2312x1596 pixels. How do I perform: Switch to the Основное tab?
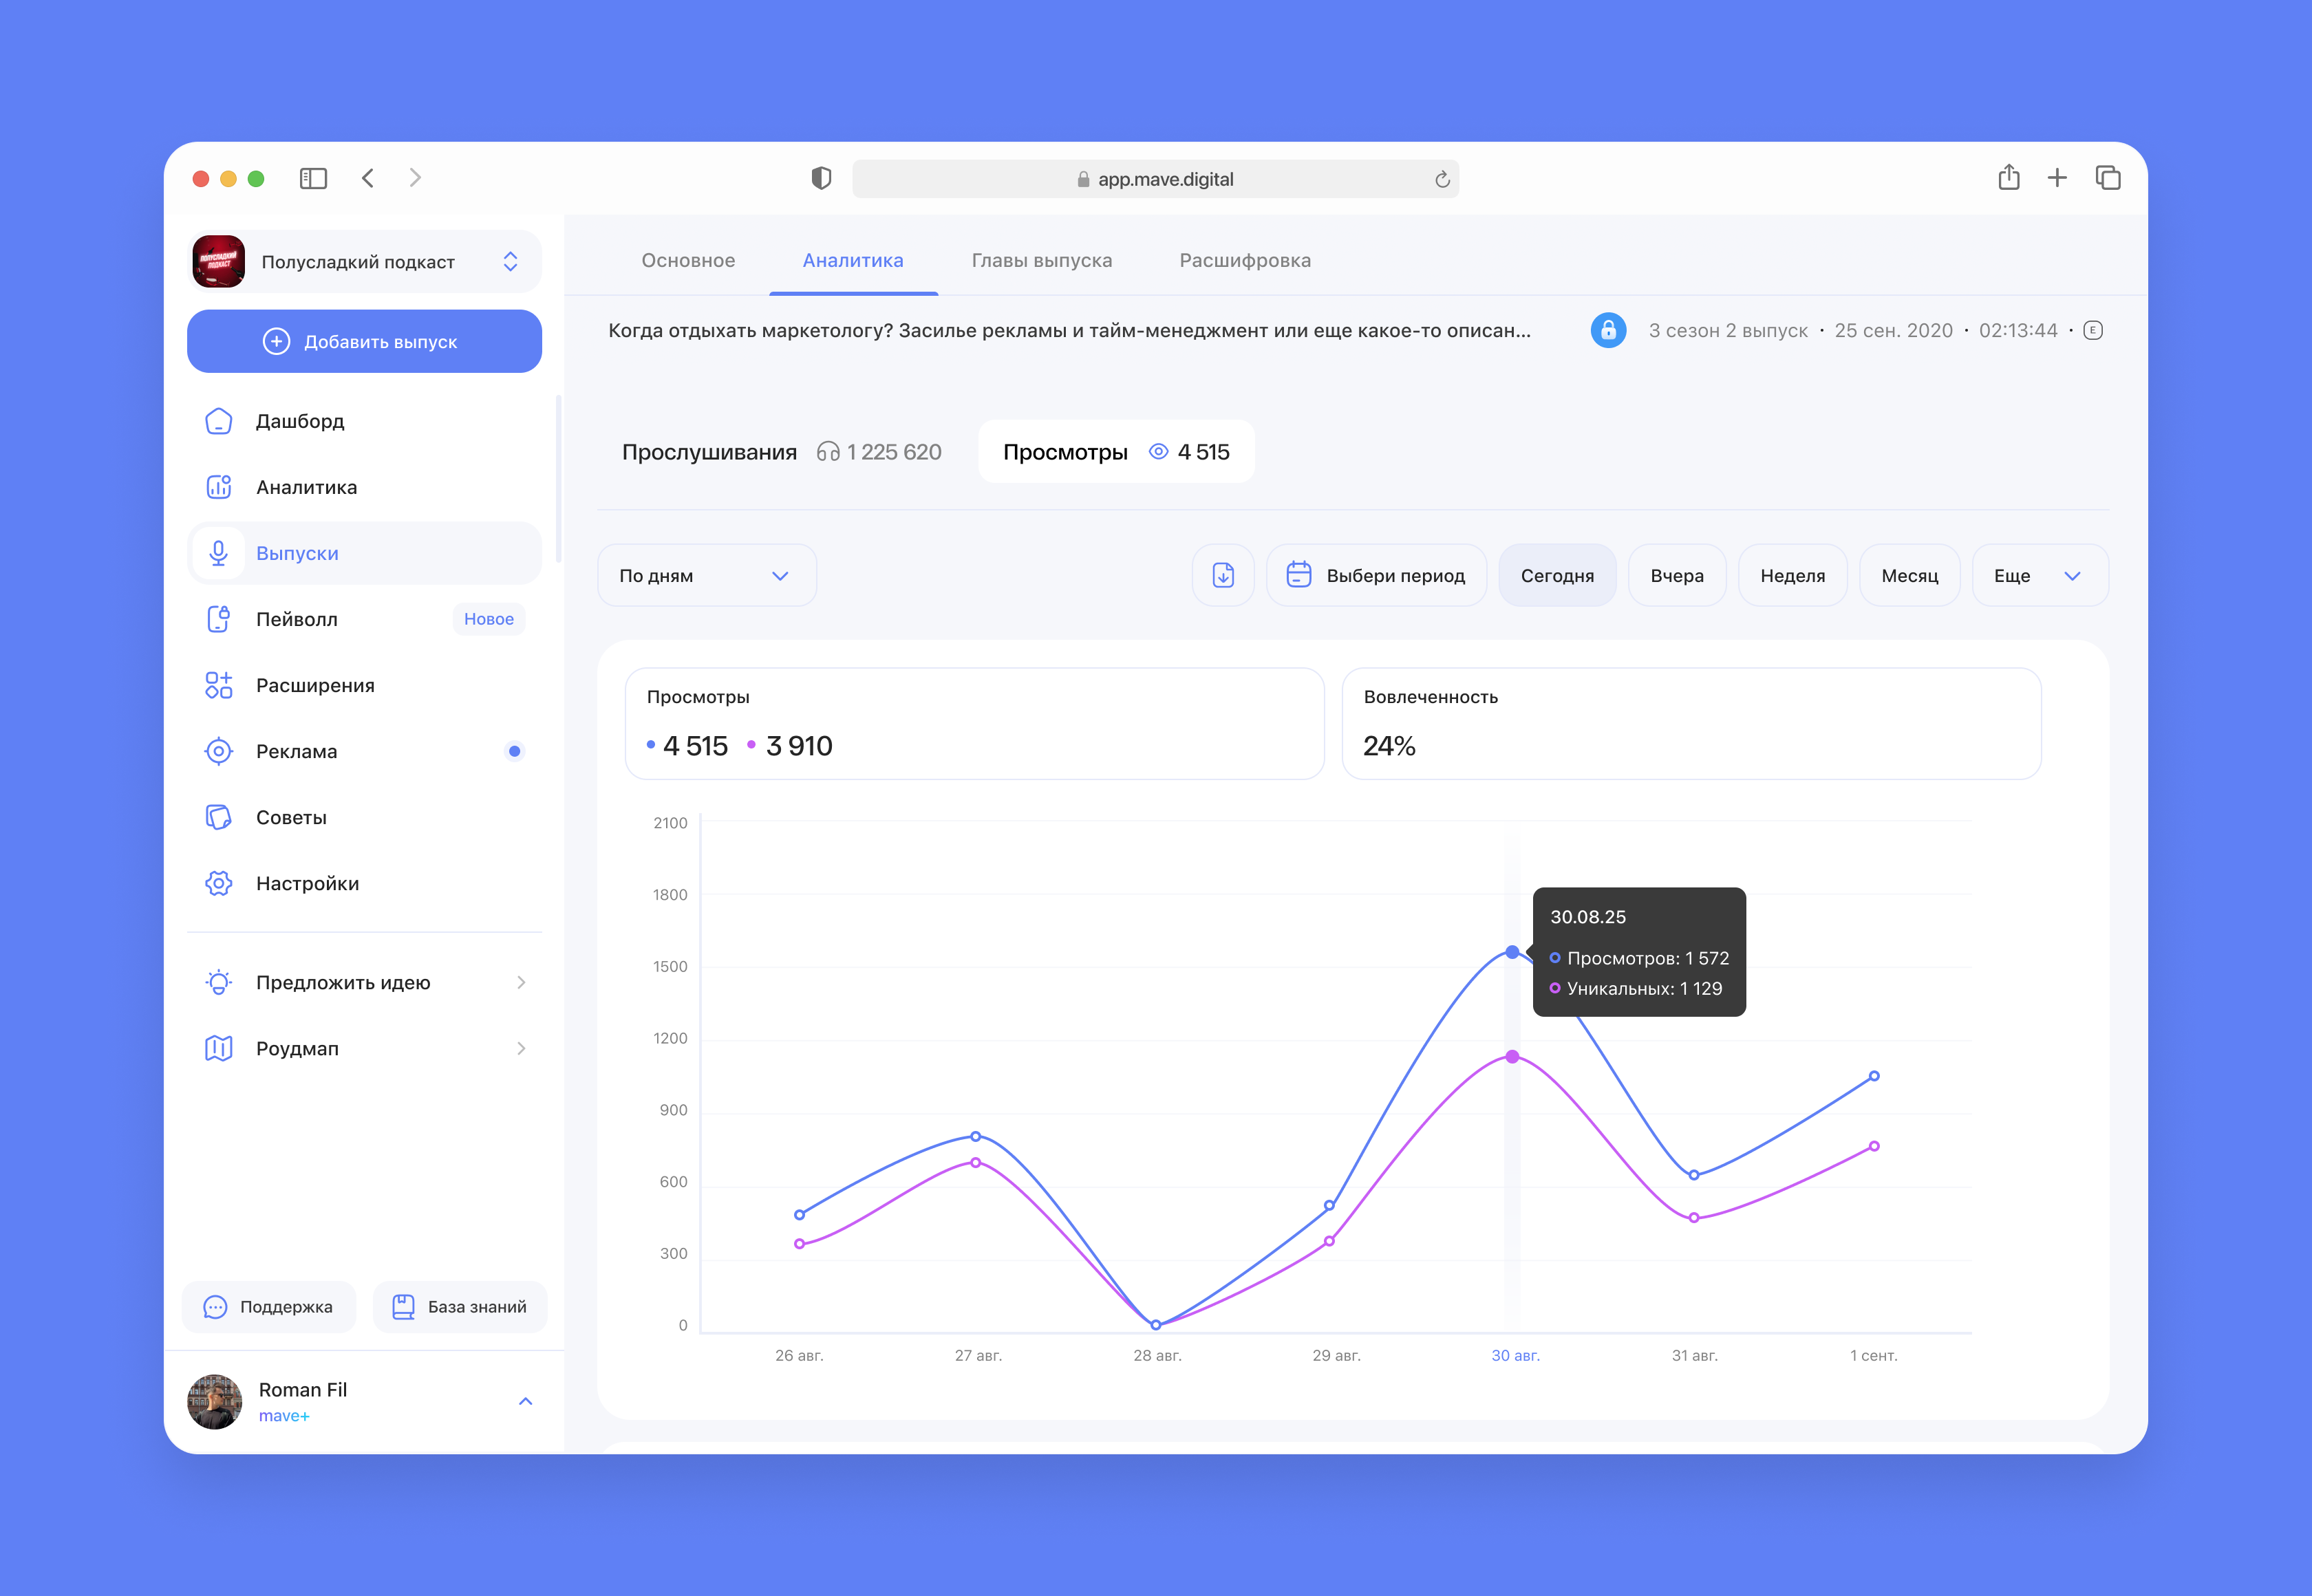tap(688, 260)
